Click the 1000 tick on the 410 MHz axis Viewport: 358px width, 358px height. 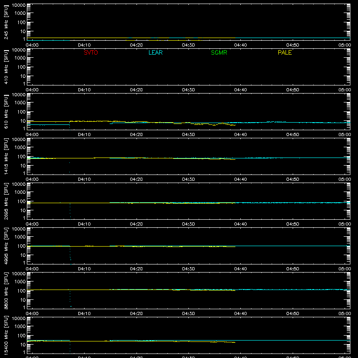pyautogui.click(x=20, y=58)
